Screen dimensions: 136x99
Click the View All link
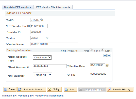[73, 51]
